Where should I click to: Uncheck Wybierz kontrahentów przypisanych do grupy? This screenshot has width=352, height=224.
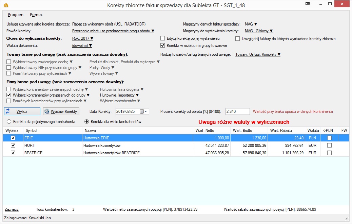point(9,95)
